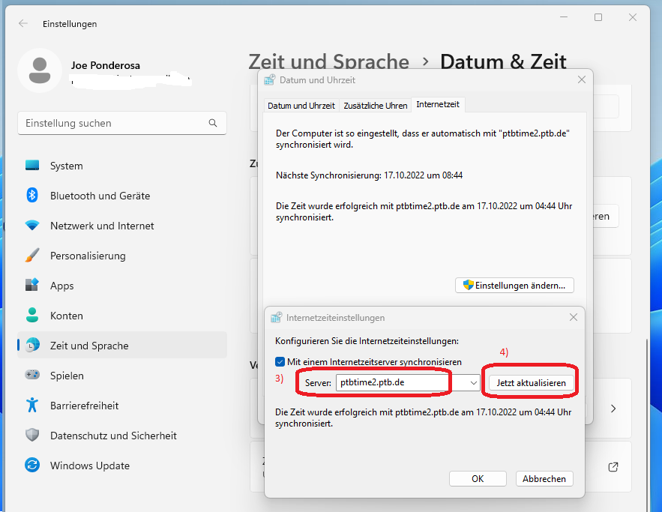Image resolution: width=662 pixels, height=512 pixels.
Task: Expand the chevron row in Settings page
Action: pos(613,409)
